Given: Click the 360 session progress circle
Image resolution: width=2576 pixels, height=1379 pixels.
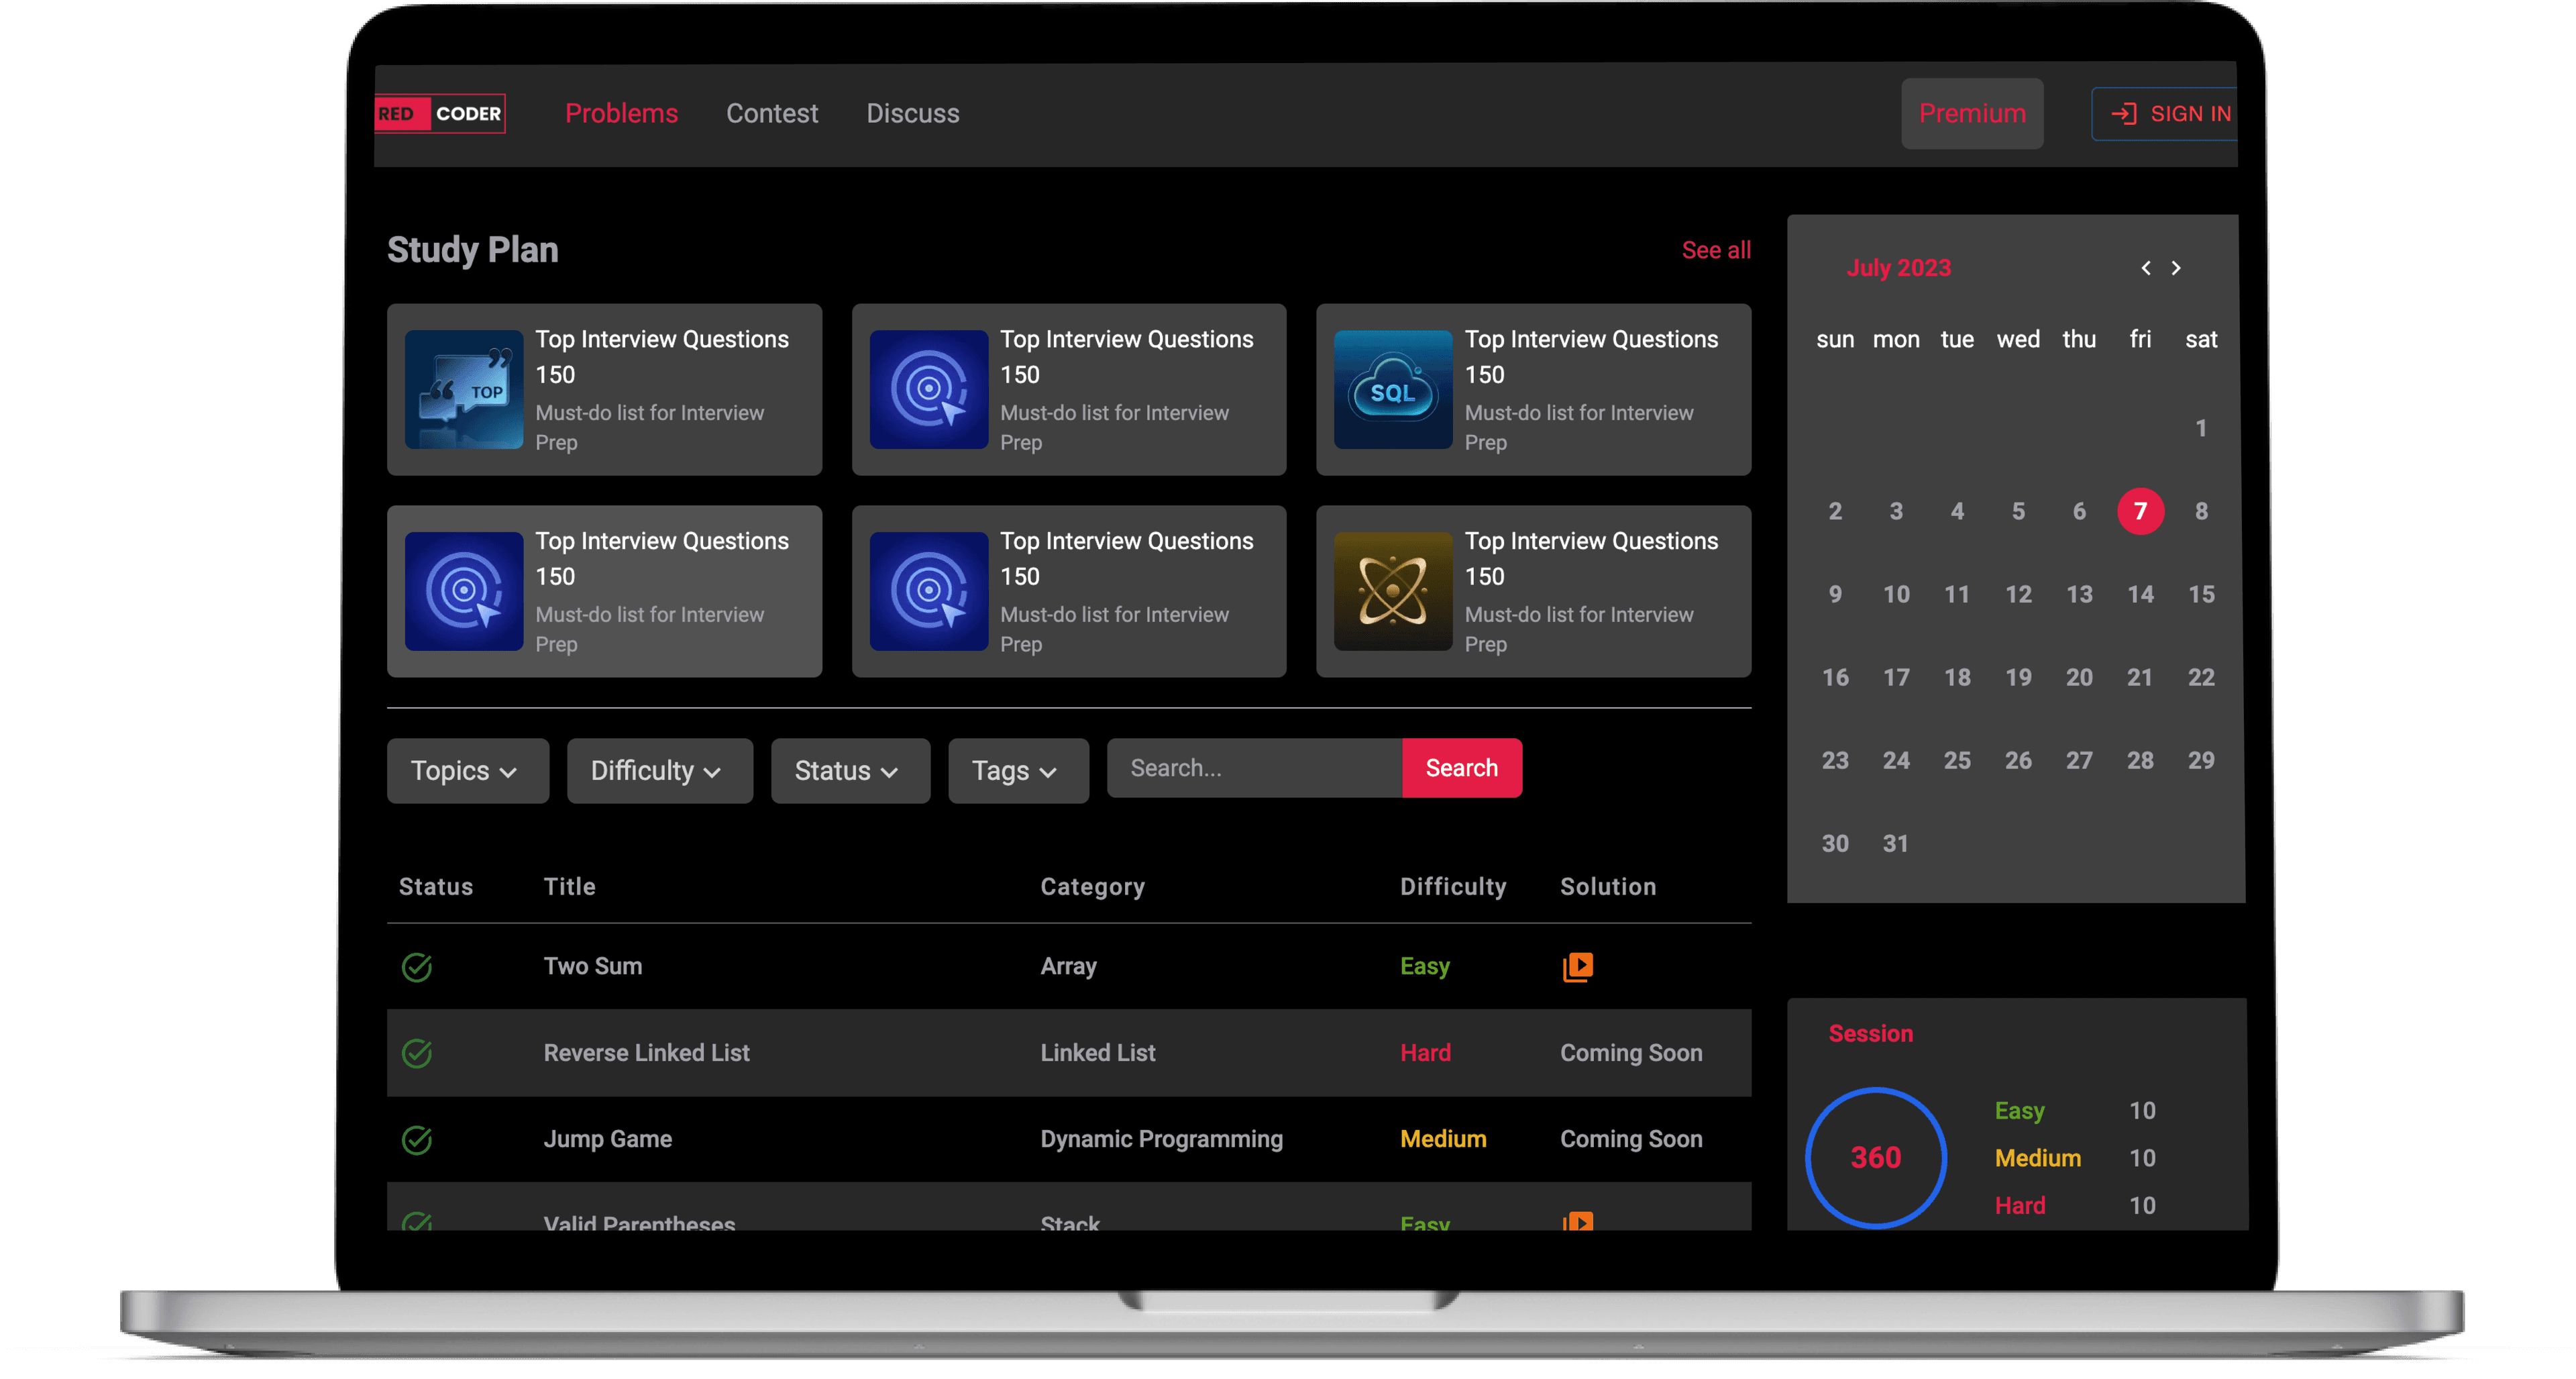Looking at the screenshot, I should coord(1875,1157).
